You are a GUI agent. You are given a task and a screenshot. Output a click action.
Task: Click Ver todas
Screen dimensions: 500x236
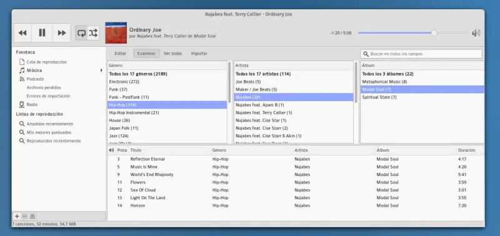click(x=173, y=54)
